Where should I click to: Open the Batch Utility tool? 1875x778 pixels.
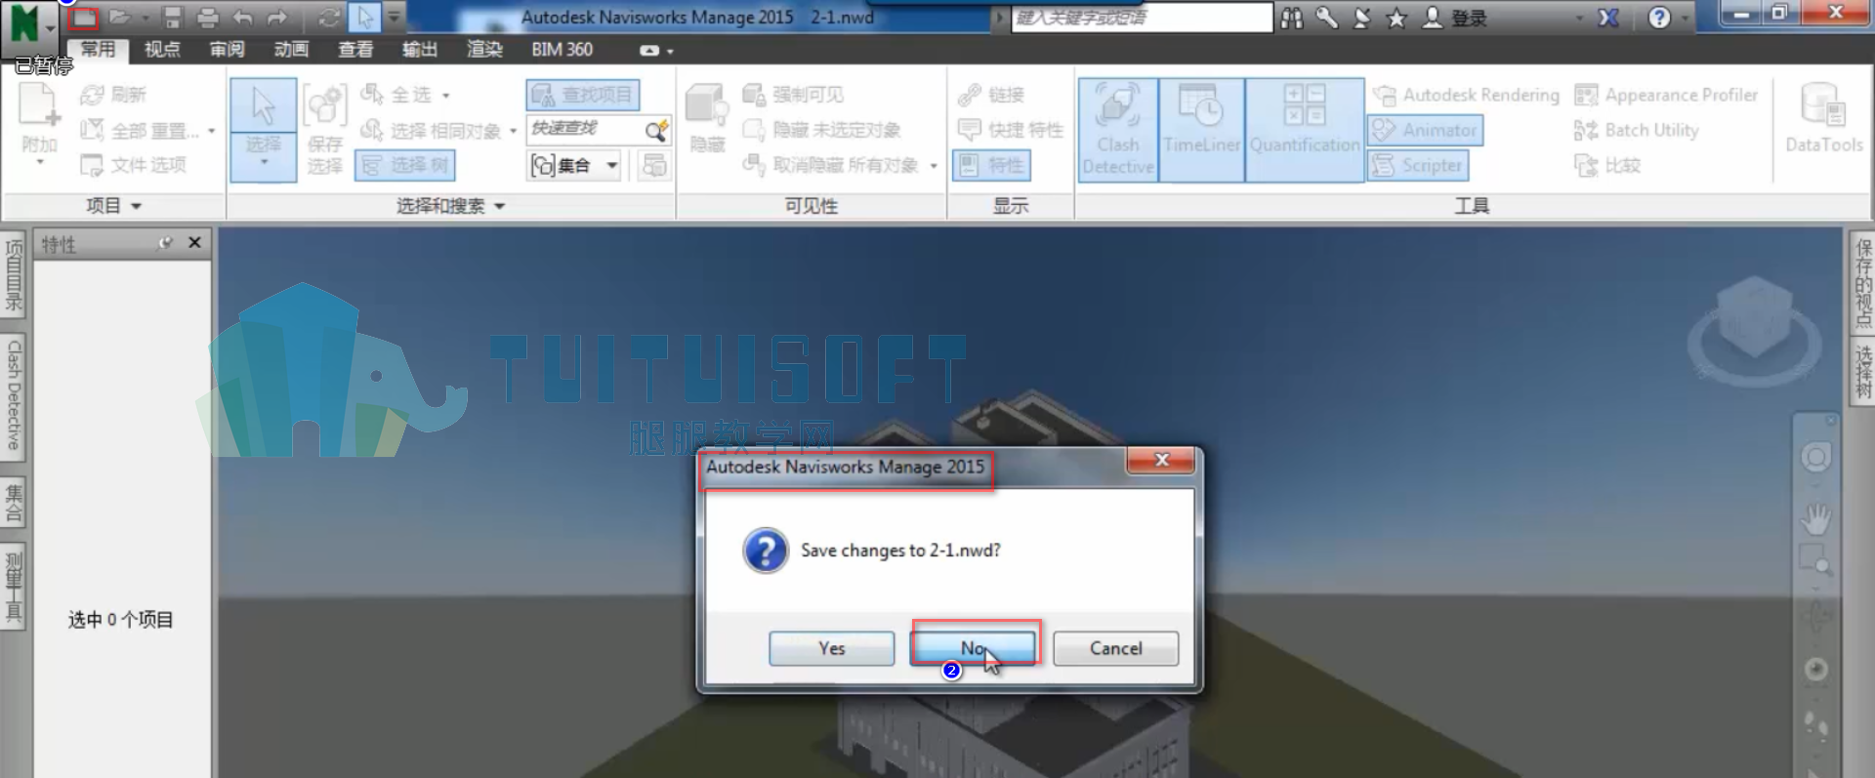1637,130
